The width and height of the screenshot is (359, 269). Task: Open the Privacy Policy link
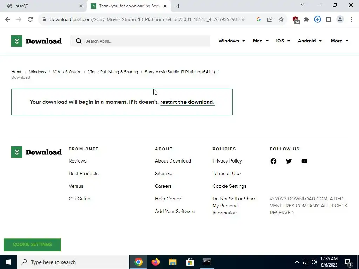[x=227, y=161]
